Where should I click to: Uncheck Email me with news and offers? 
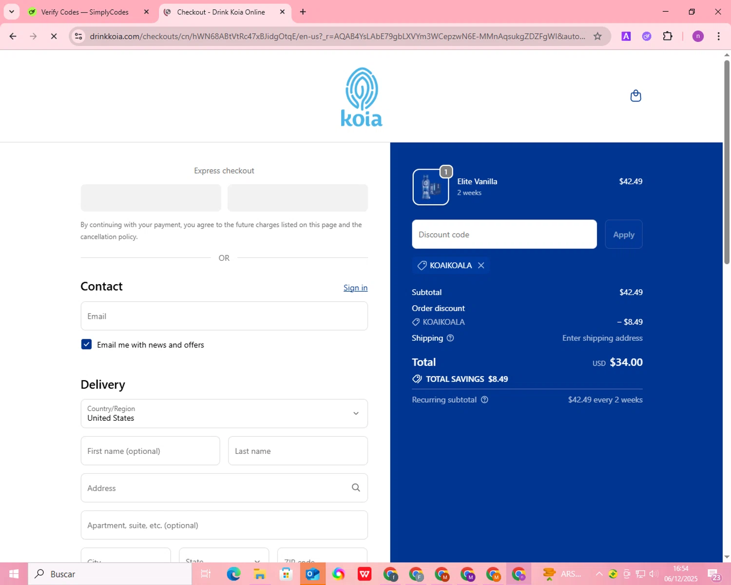click(86, 344)
